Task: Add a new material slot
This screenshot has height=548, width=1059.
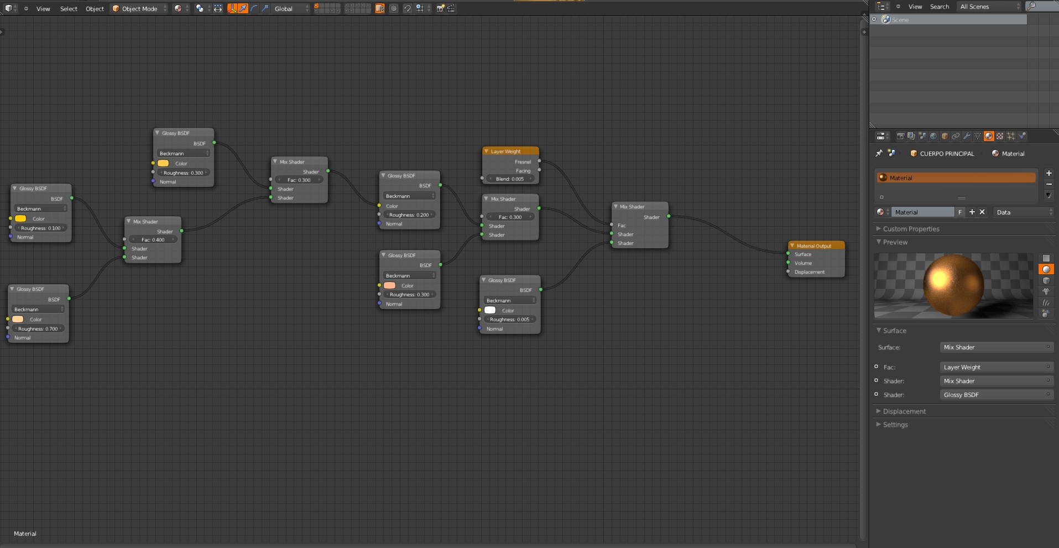Action: coord(1048,173)
